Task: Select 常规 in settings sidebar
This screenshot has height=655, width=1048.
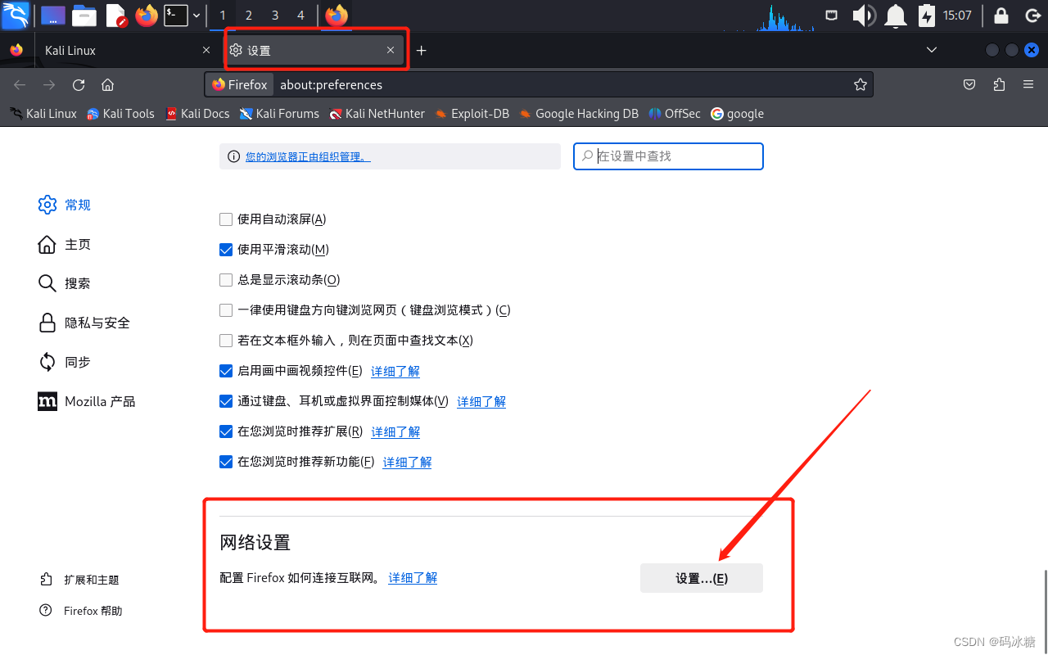Action: click(65, 205)
